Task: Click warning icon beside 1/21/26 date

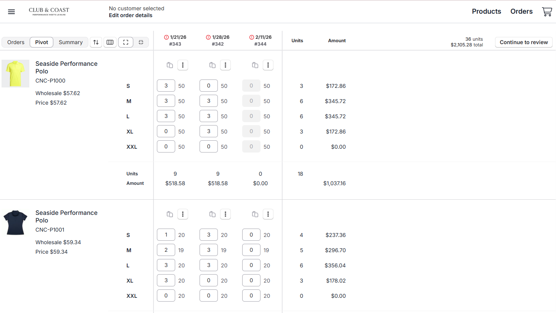Action: [x=166, y=37]
